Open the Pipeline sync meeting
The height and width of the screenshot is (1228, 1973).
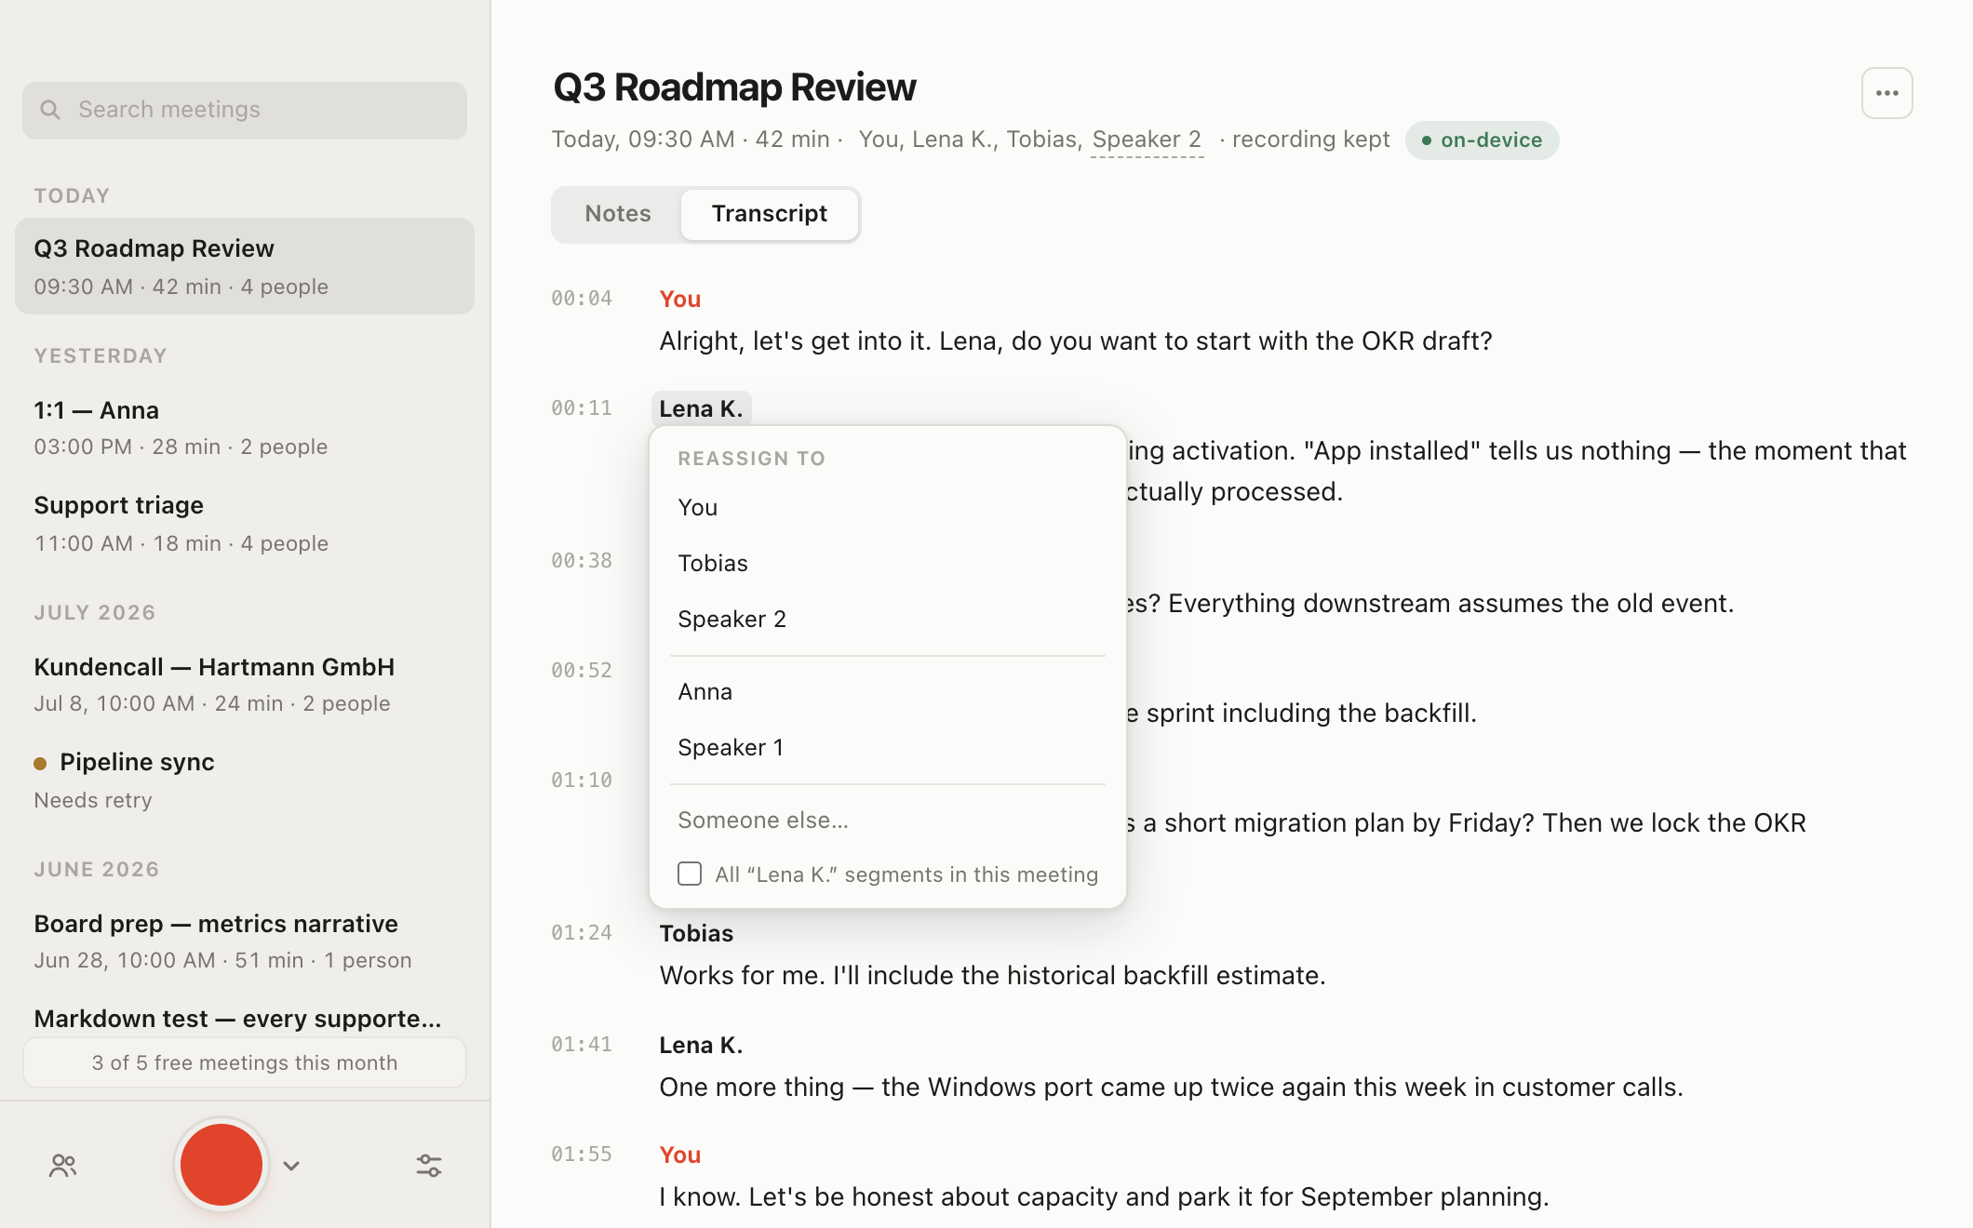point(245,780)
